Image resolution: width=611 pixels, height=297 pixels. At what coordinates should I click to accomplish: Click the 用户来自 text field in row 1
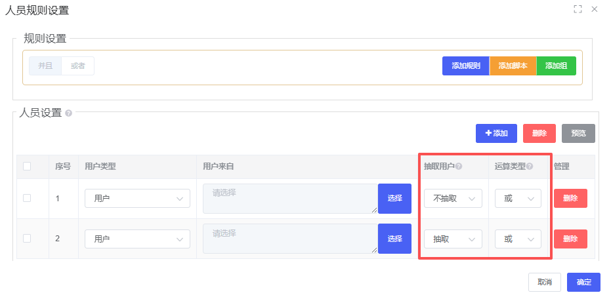pos(290,199)
